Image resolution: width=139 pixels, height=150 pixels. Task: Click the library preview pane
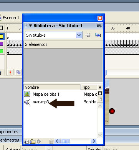point(63,65)
